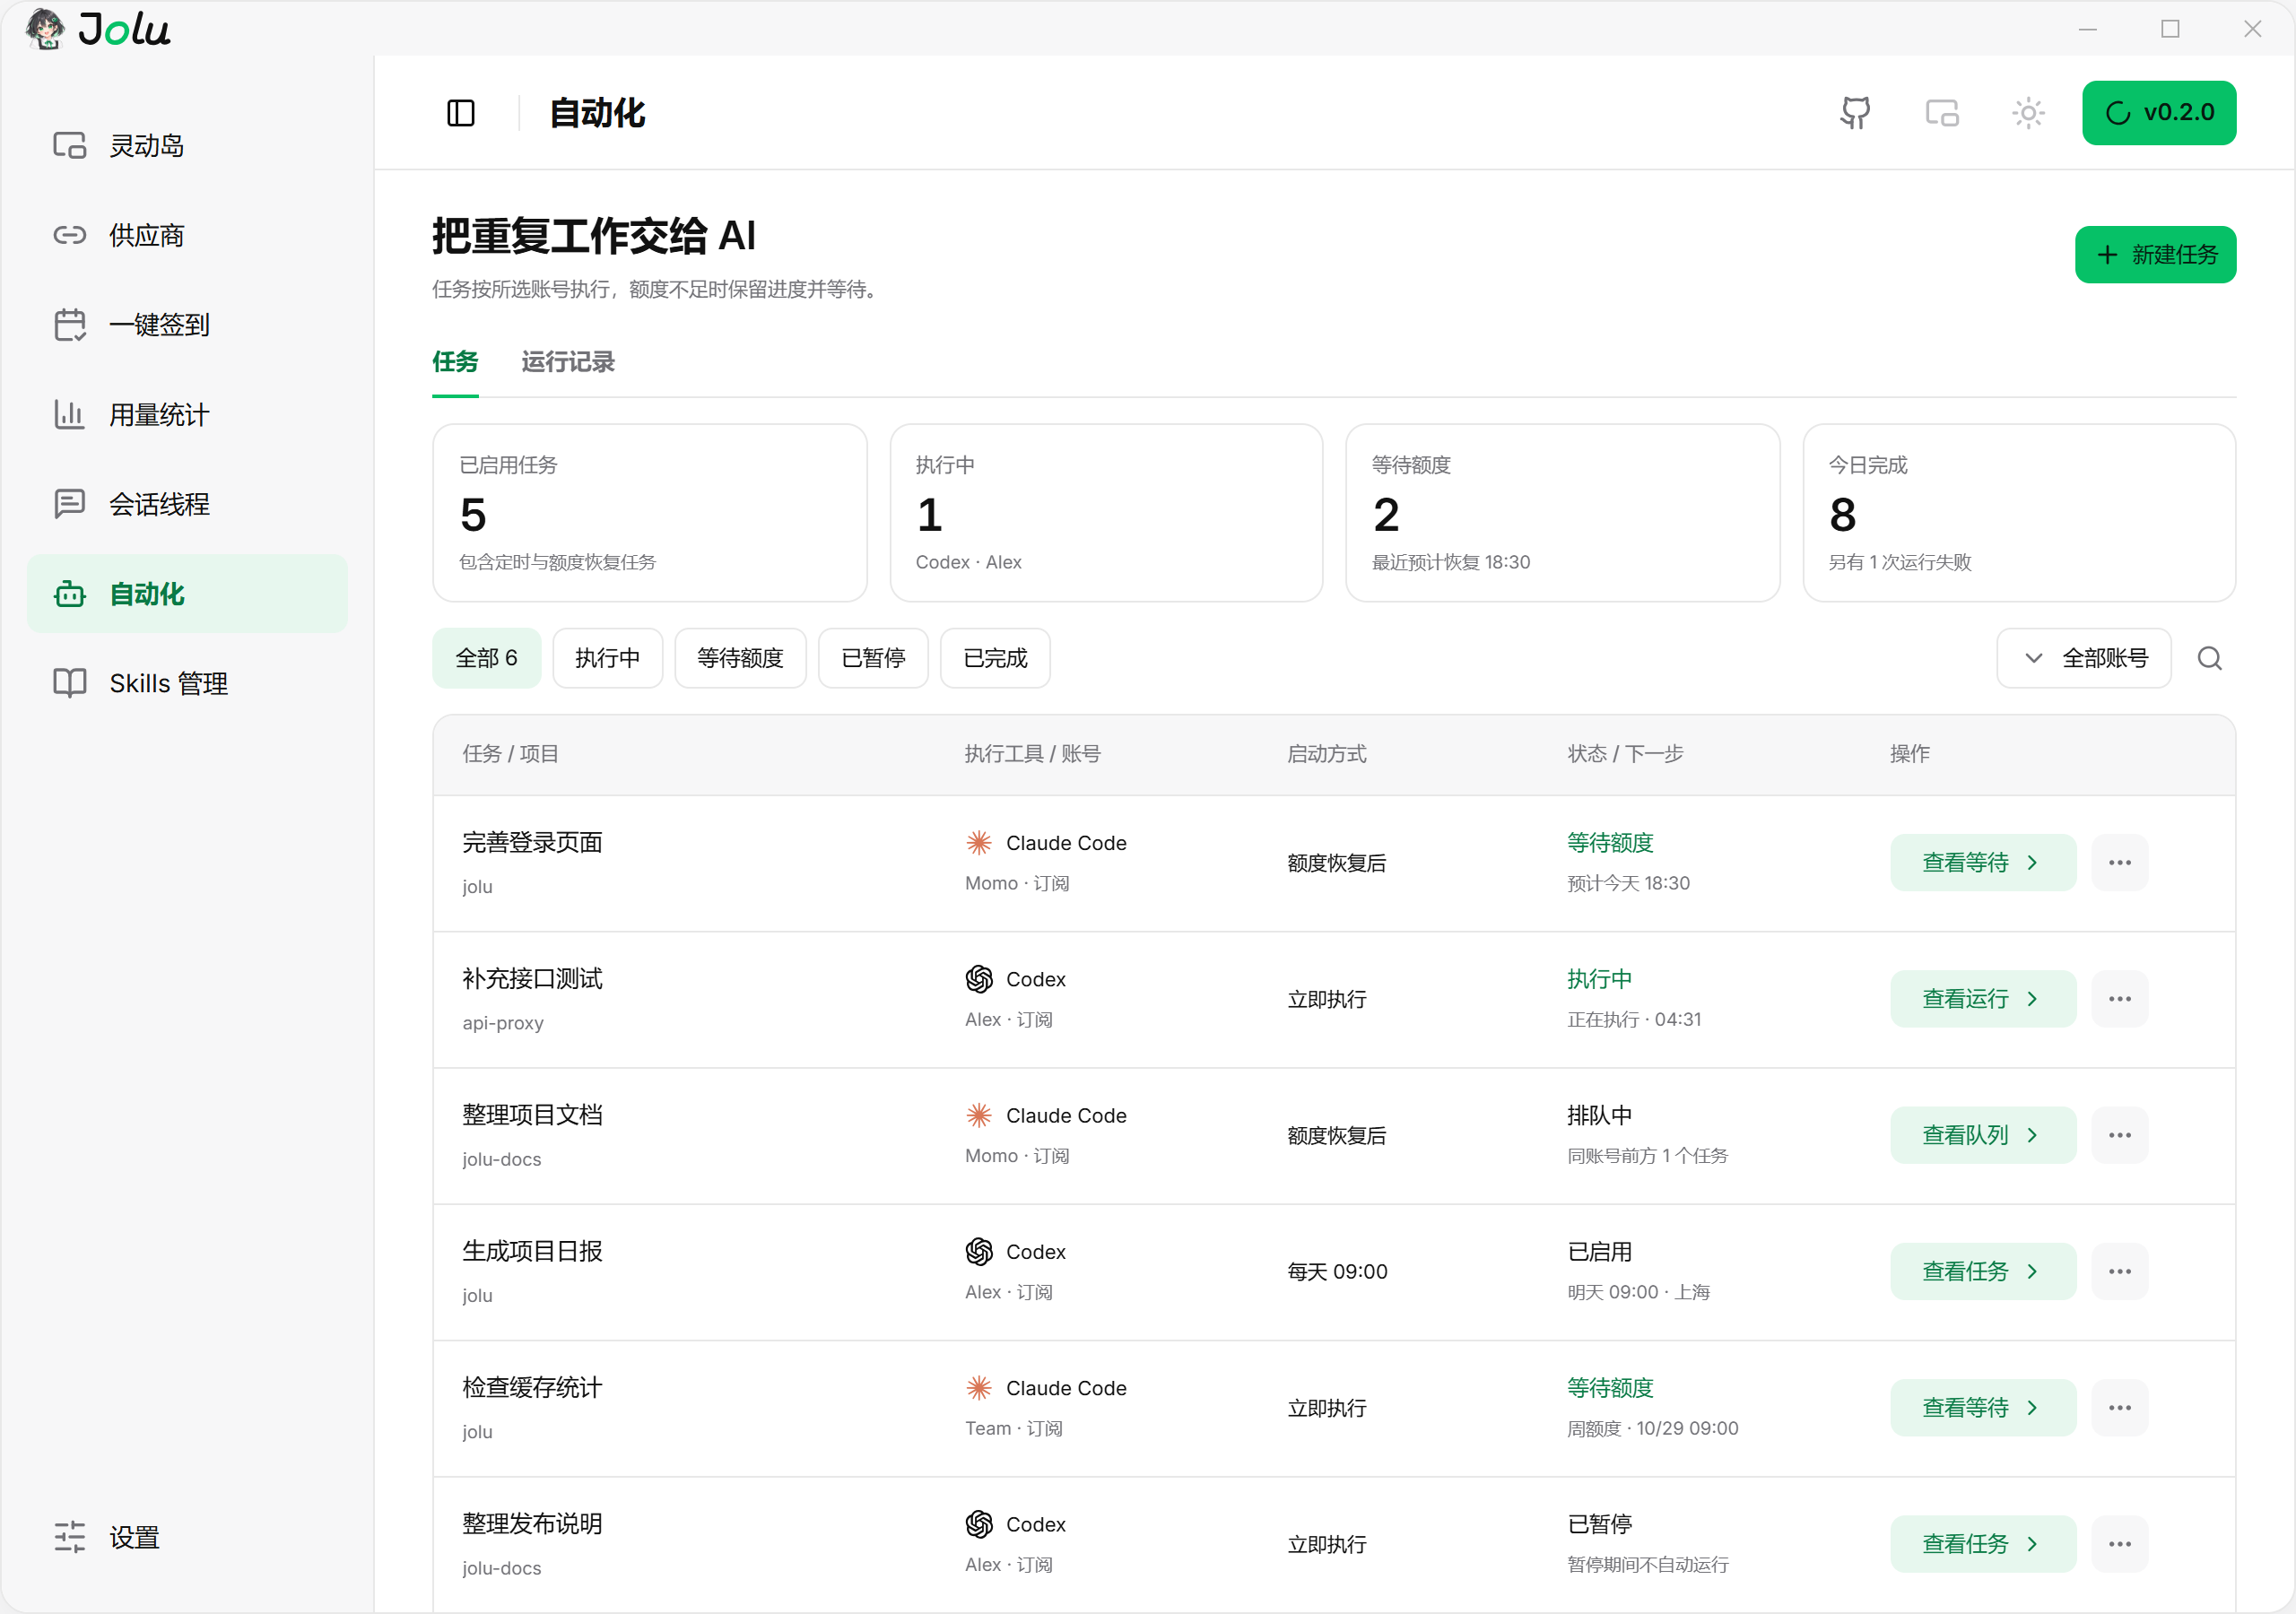Click the 整理项目文档 task name
2296x1614 pixels.
[532, 1115]
